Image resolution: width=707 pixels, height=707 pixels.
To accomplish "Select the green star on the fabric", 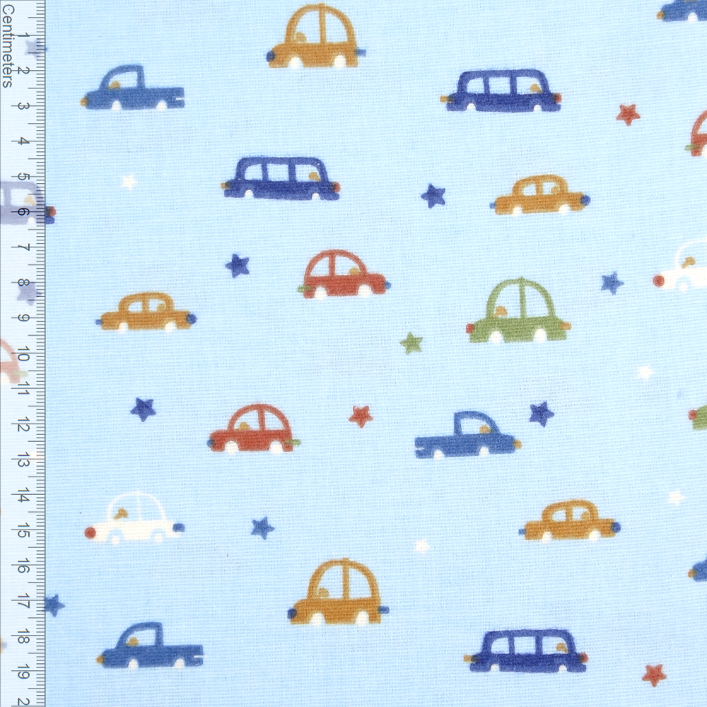I will [x=411, y=343].
